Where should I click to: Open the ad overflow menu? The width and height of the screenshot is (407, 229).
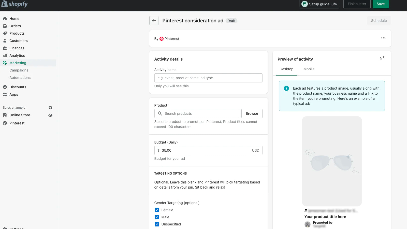point(383,38)
